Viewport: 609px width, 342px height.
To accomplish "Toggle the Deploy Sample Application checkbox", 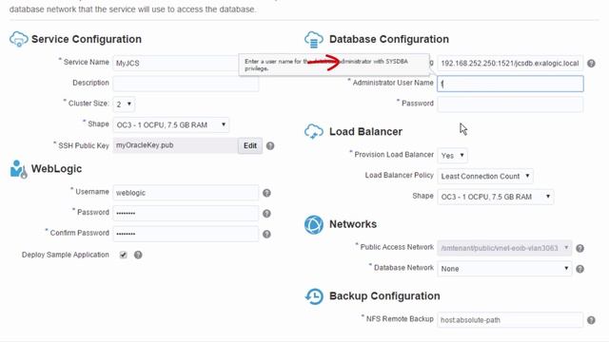I will tap(123, 255).
